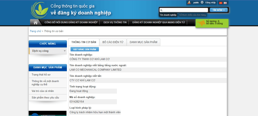Select the text CÔNG TY TNHH CƠ KHÍ LAM CƠ
This screenshot has height=116, width=258.
coord(89,59)
